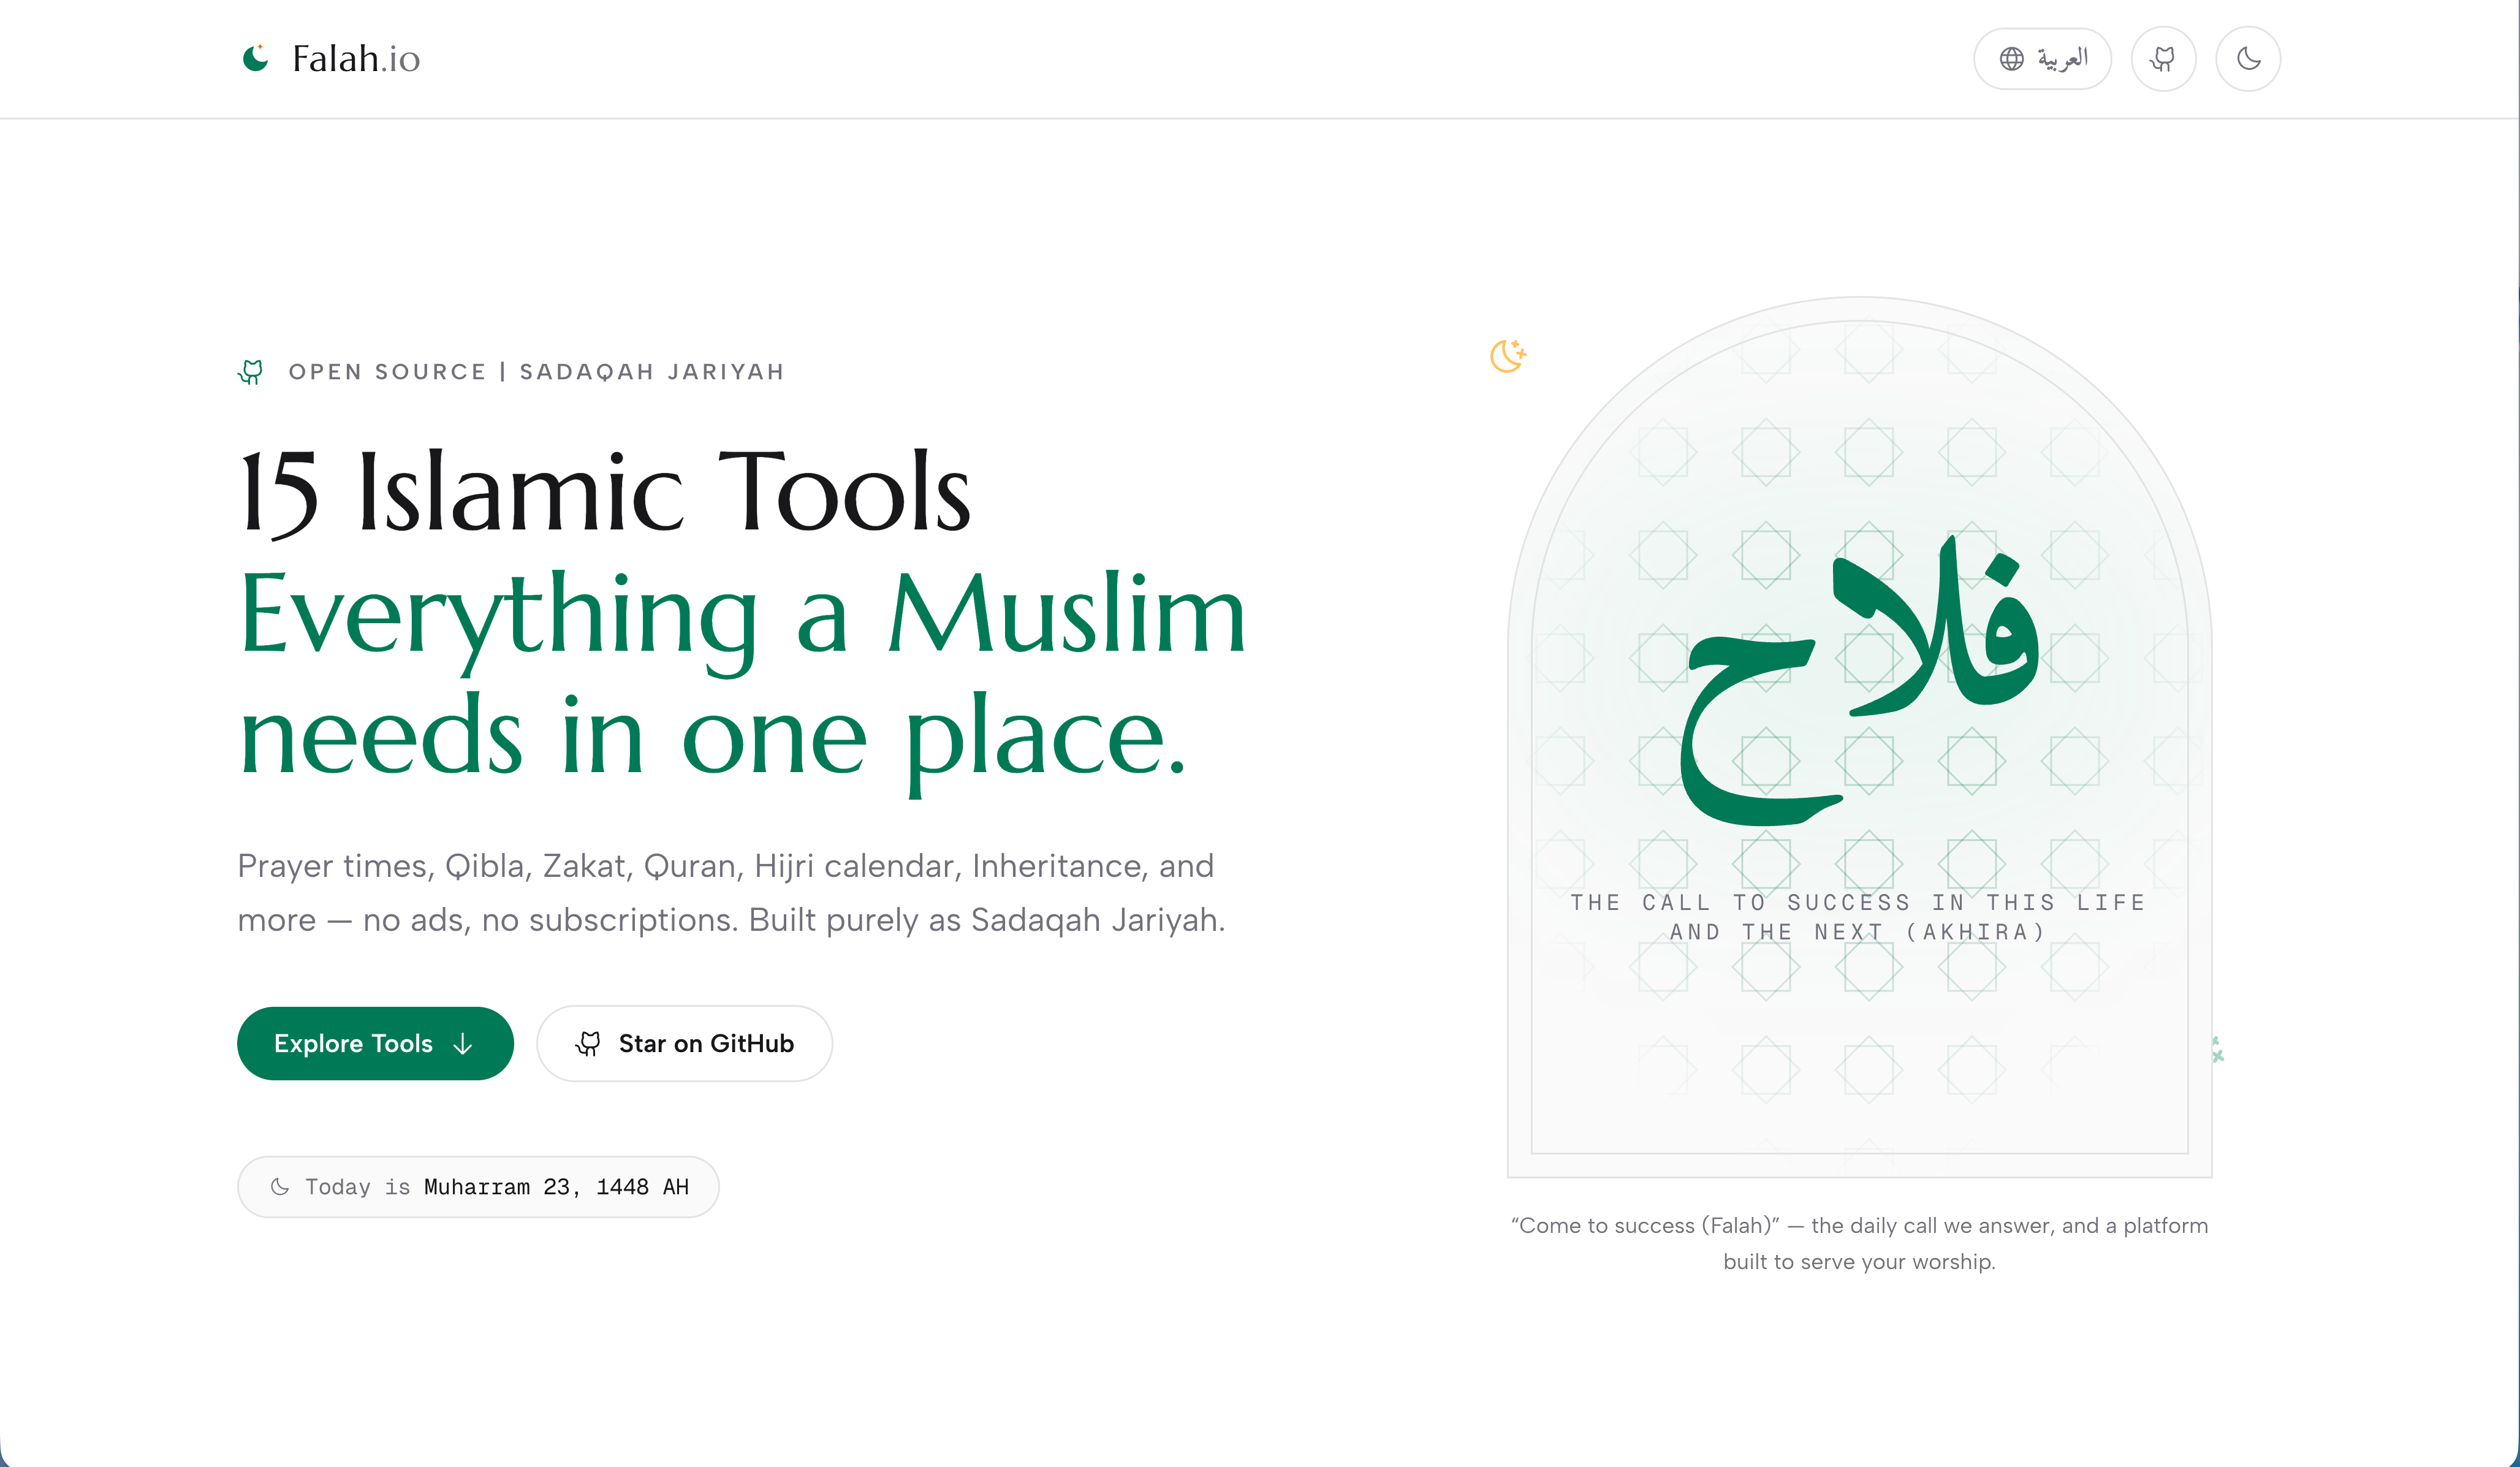Select the OPEN SOURCE | SADAQAH JARIYAH label

(x=536, y=372)
